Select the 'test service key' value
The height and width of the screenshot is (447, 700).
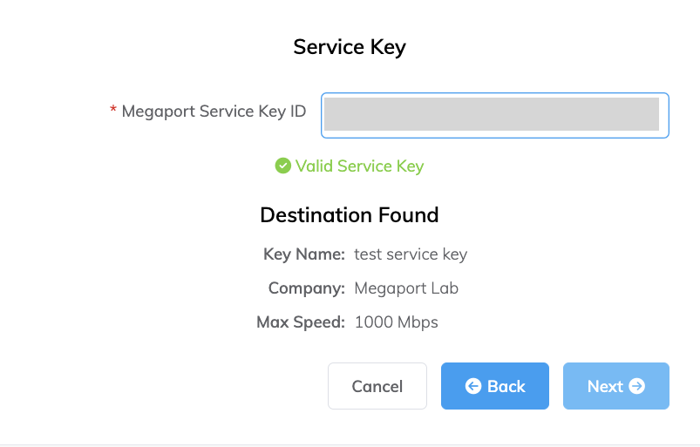click(x=411, y=254)
